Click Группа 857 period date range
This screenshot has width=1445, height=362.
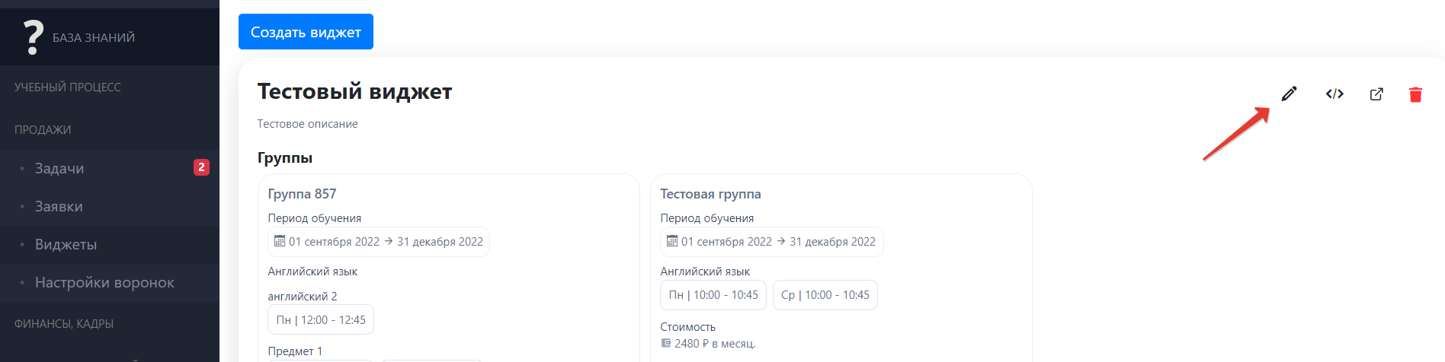379,242
